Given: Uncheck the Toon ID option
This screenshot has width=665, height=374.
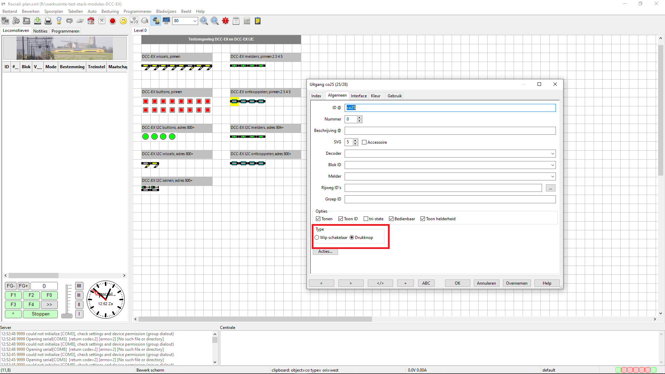Looking at the screenshot, I should point(340,219).
